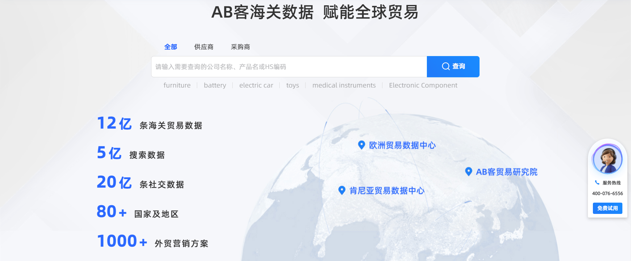Choose the toys suggested keyword
Screen dimensions: 631x261
click(x=293, y=85)
